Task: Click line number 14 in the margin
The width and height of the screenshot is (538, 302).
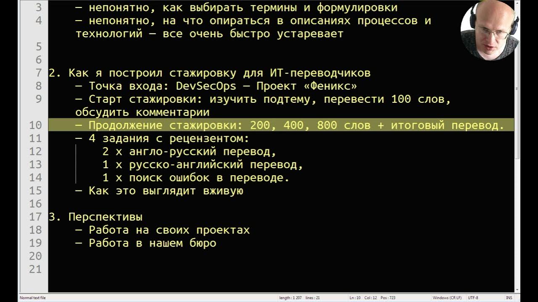Action: coord(35,177)
